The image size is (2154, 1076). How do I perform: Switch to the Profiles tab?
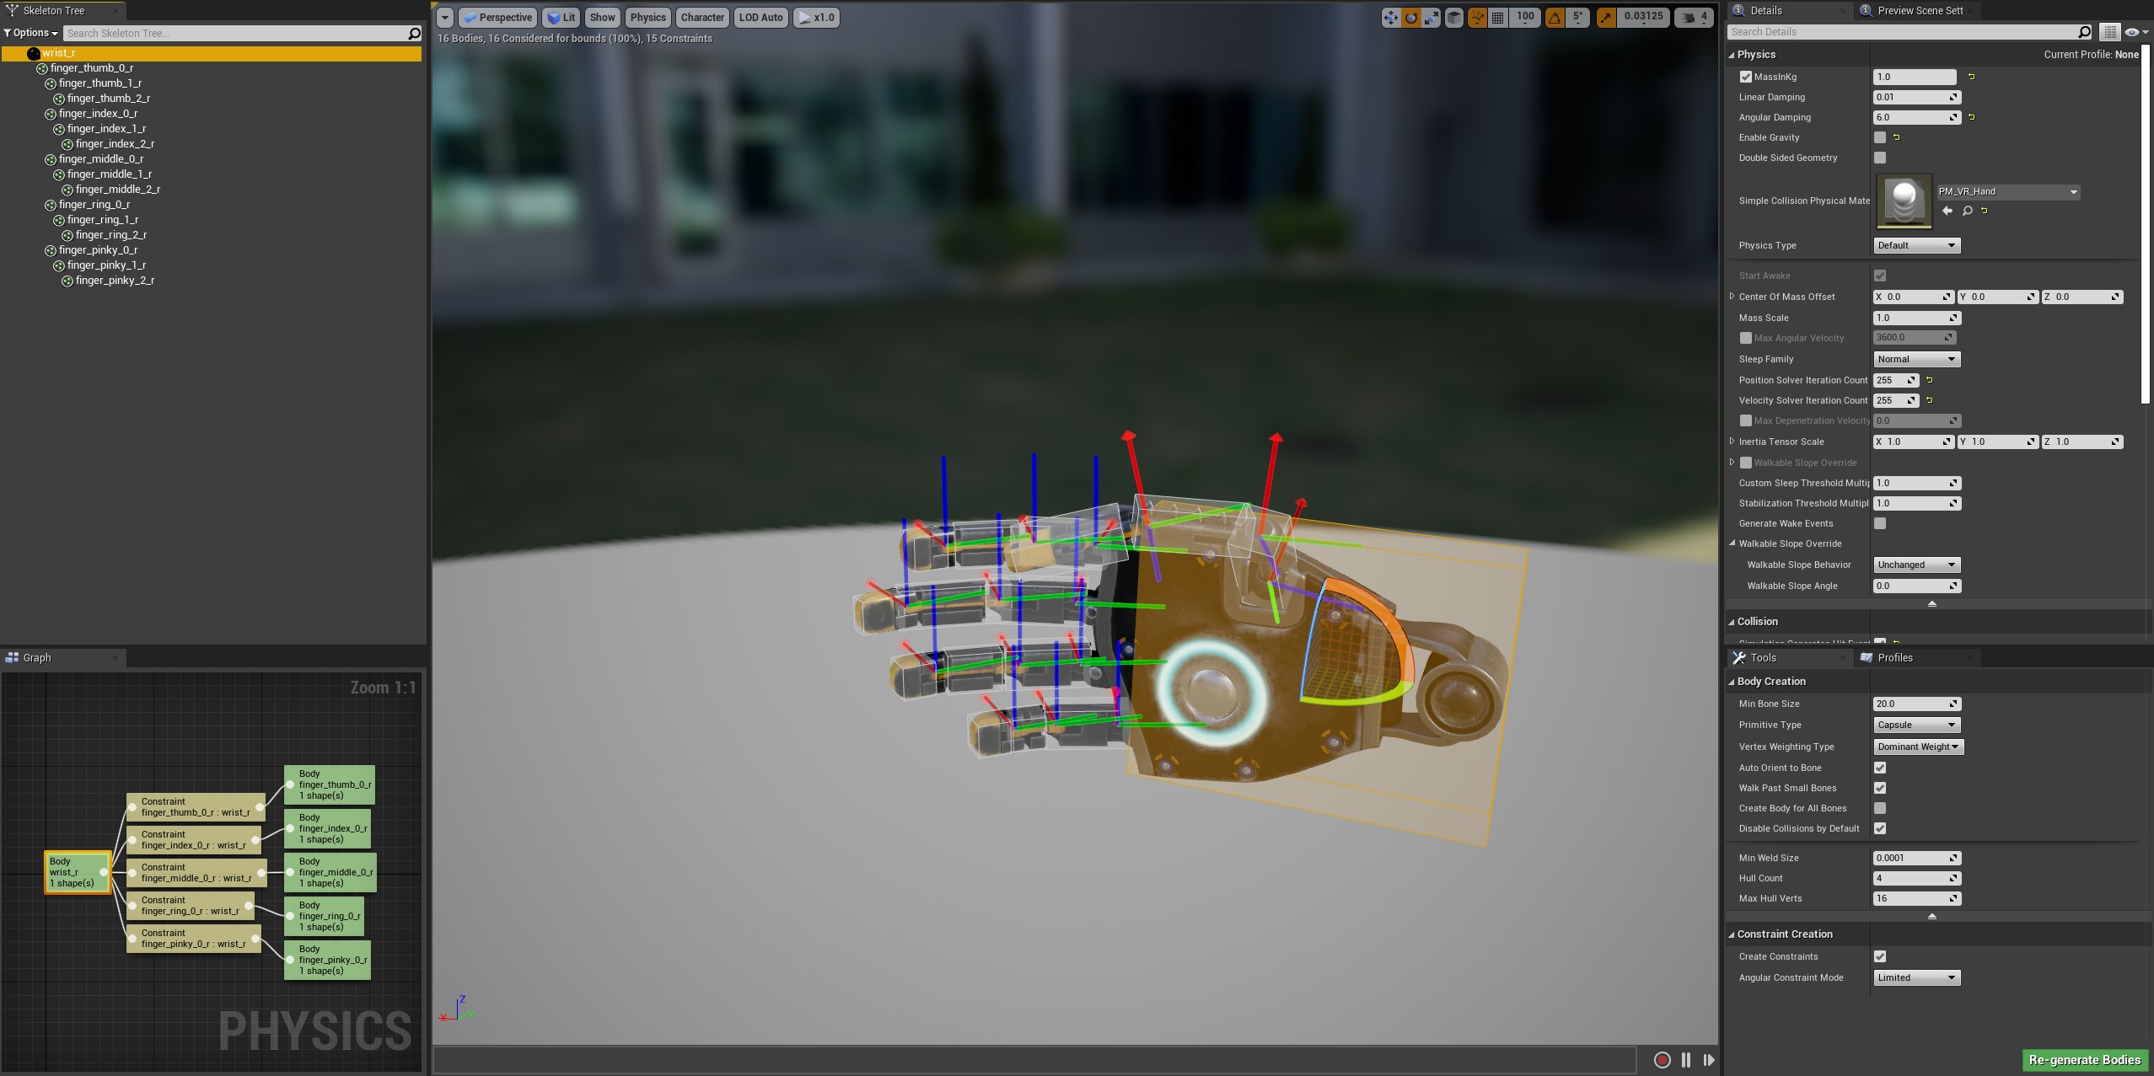1894,658
